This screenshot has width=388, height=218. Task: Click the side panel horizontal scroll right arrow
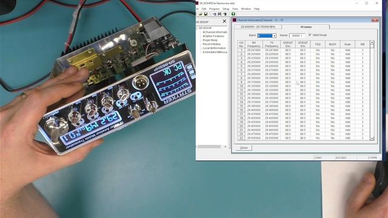225,147
